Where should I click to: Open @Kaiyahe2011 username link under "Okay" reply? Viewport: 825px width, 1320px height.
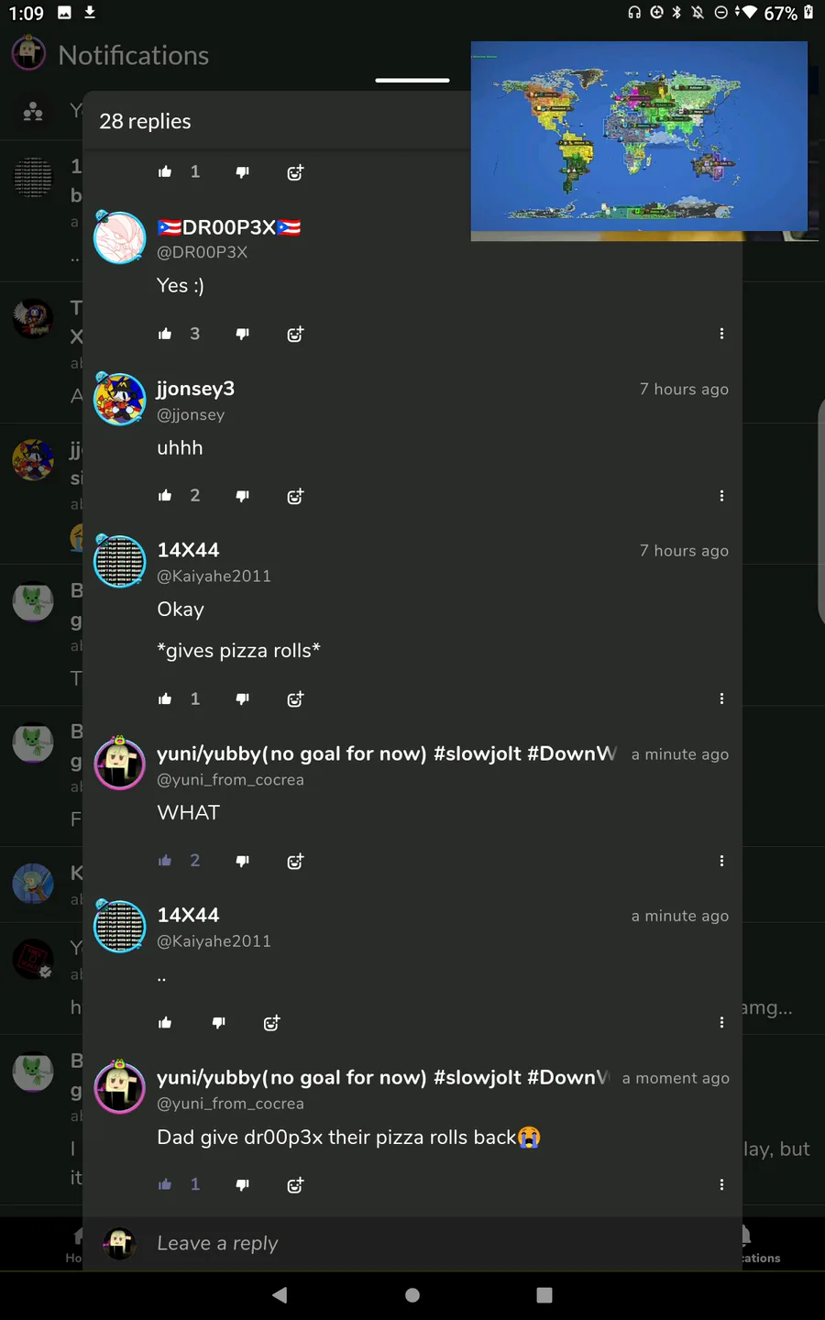[x=214, y=576]
